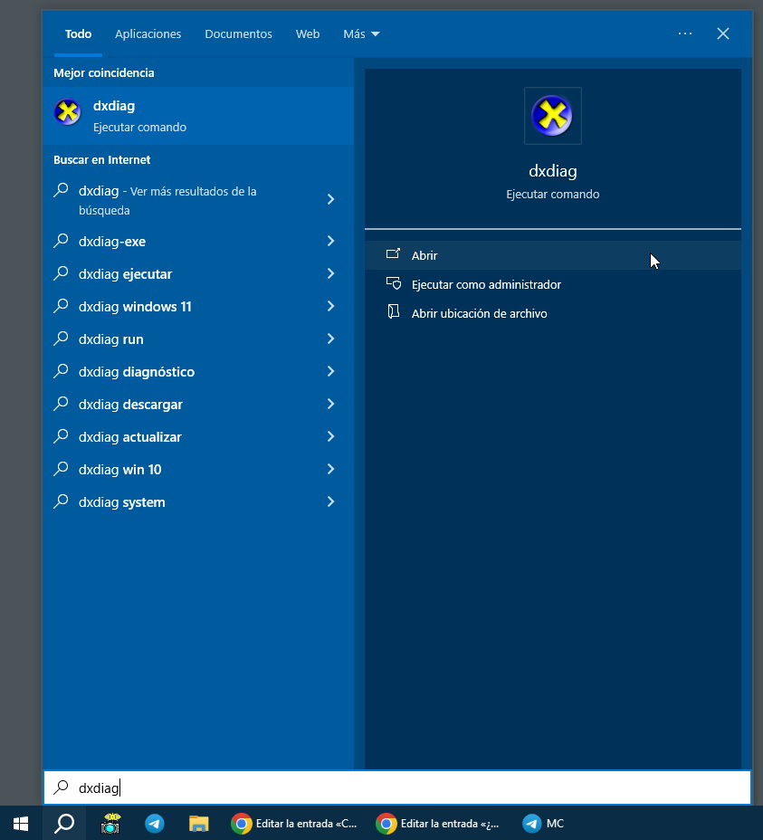Expand arrow for dxdiag windows 11 suggestion
763x840 pixels.
(330, 307)
